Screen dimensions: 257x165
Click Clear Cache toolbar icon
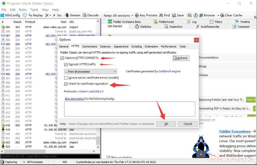pos(222,15)
